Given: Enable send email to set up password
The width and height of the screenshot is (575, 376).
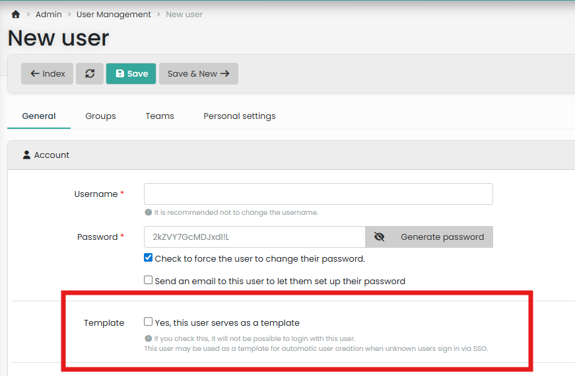Looking at the screenshot, I should (149, 280).
